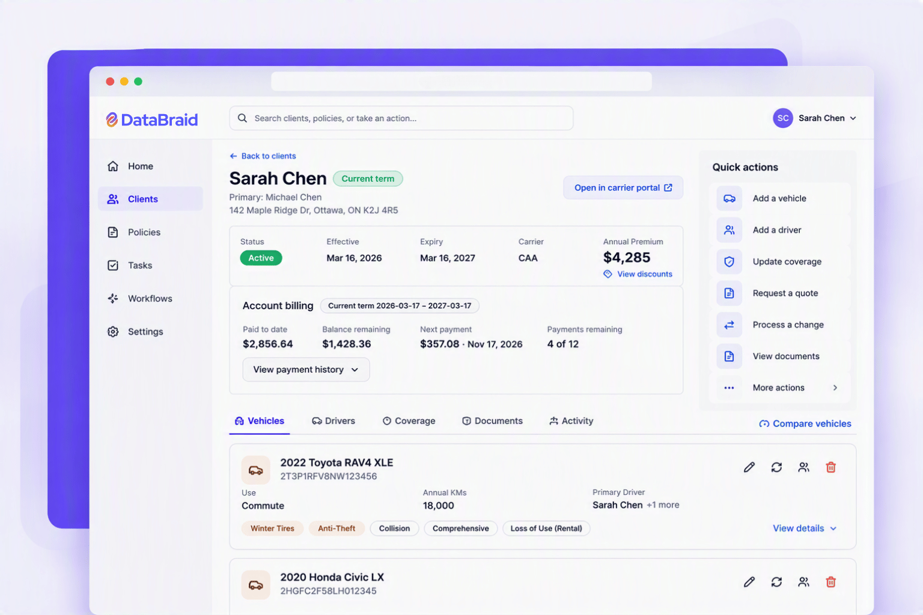Click the Add a driver people icon
The height and width of the screenshot is (615, 923).
[729, 230]
